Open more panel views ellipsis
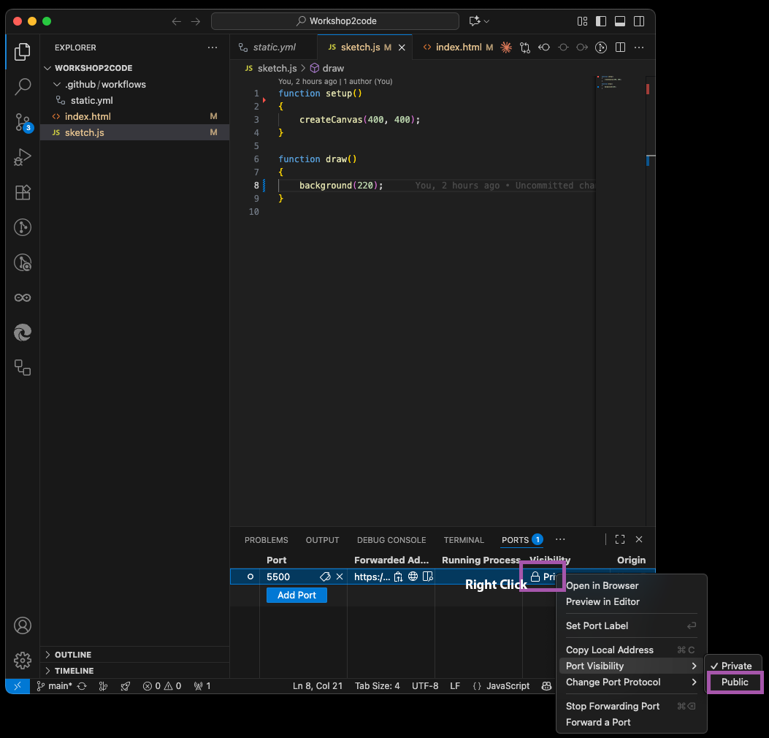Viewport: 769px width, 738px height. click(560, 539)
